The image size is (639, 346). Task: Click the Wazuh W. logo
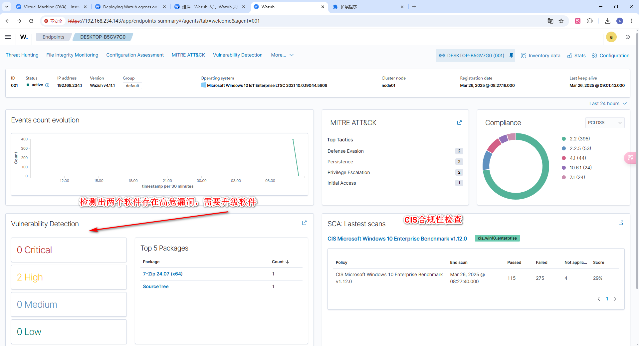24,37
